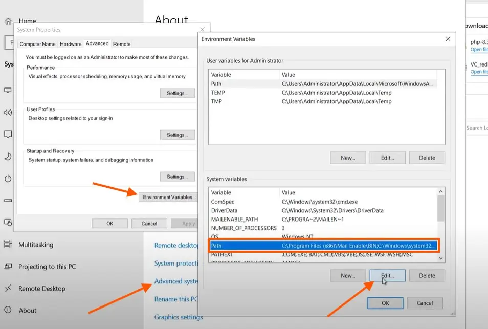Click the Rename this PC link
The height and width of the screenshot is (329, 488).
pyautogui.click(x=176, y=299)
